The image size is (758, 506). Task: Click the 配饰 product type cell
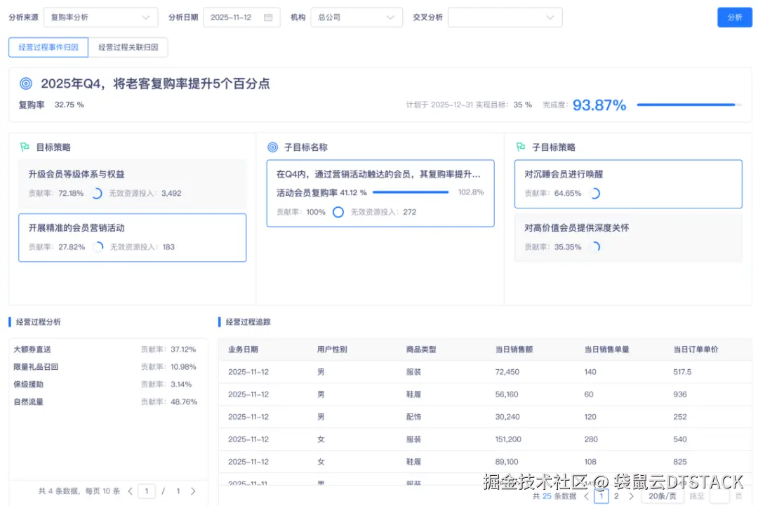(x=413, y=417)
